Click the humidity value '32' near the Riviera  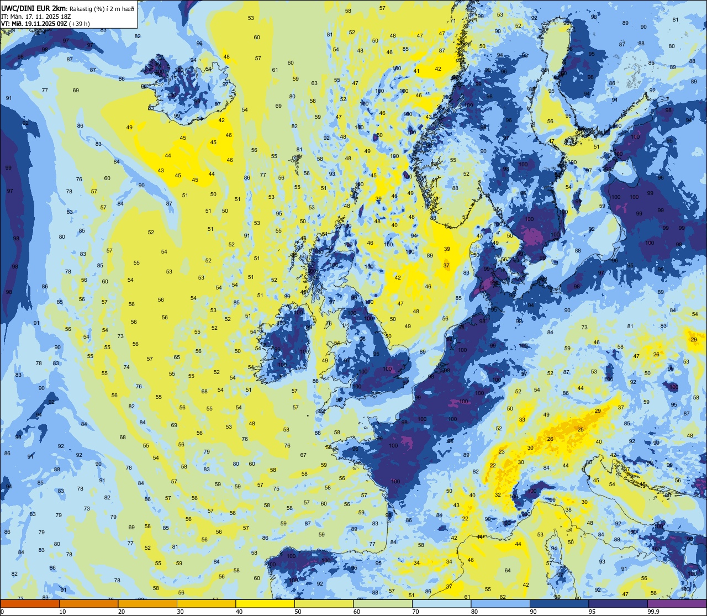[x=498, y=495]
